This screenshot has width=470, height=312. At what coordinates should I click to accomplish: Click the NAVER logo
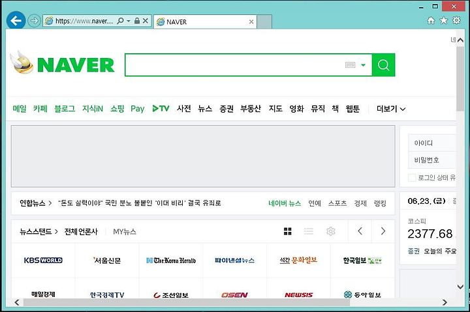pyautogui.click(x=76, y=65)
